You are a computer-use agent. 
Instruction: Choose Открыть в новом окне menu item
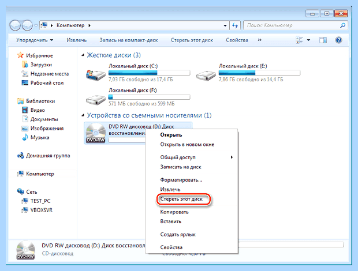pyautogui.click(x=192, y=145)
